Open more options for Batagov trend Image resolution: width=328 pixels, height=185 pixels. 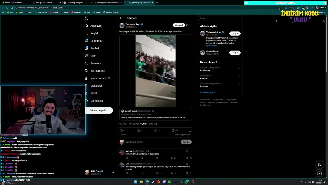point(239,84)
